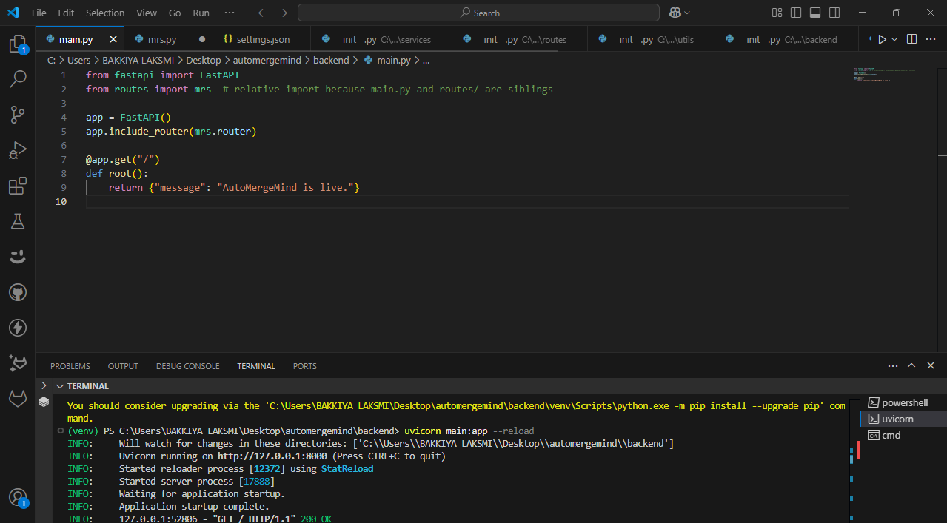
Task: Open the Run Python File dropdown arrow
Action: click(894, 39)
